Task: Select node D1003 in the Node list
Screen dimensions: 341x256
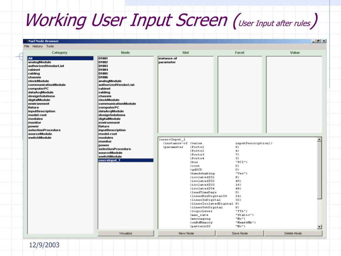Action: [x=103, y=66]
